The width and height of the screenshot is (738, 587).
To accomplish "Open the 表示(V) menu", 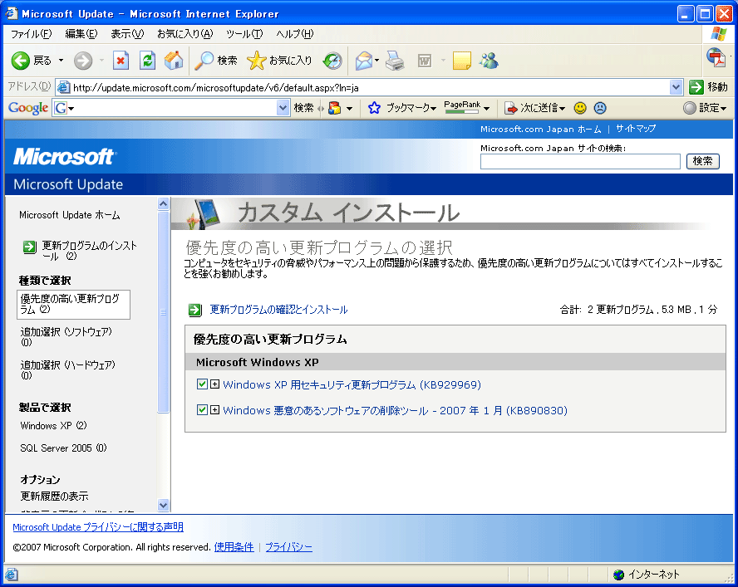I will [127, 34].
